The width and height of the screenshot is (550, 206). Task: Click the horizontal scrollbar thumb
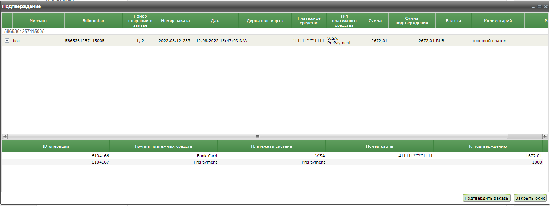tap(257, 136)
